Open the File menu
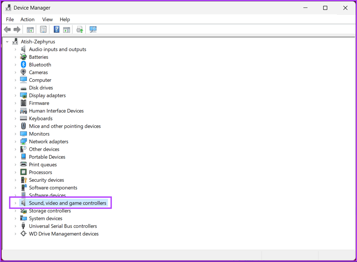Screen dimensions: 357x262 [10, 19]
